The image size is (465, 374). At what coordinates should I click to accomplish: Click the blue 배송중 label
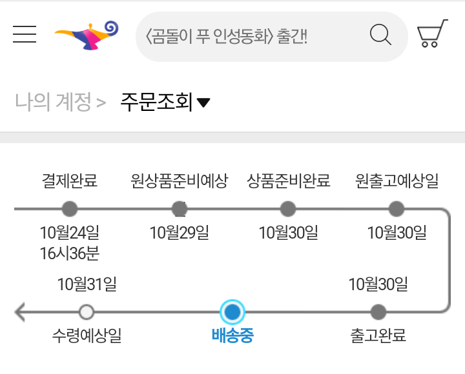pos(232,335)
